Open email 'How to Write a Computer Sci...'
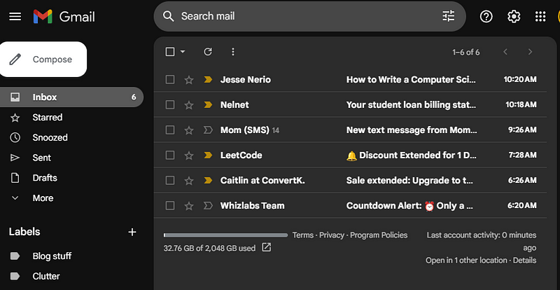 411,79
